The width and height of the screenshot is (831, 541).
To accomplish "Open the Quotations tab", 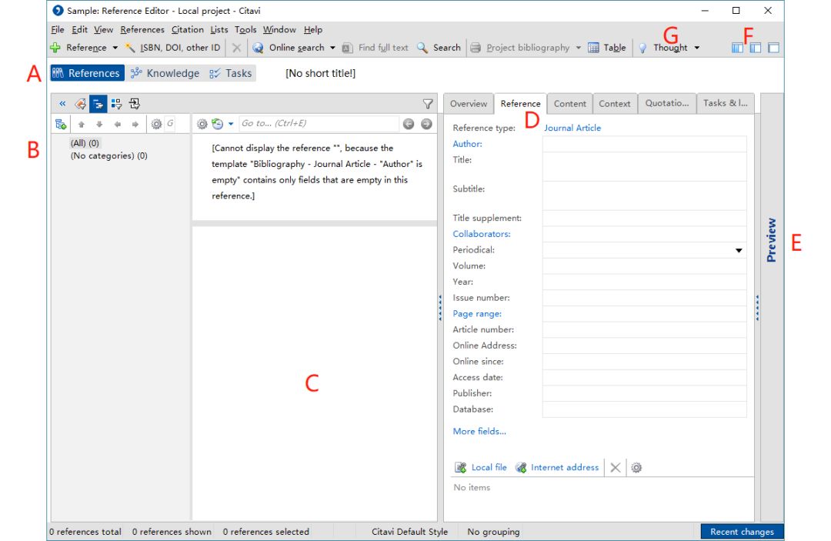I will [666, 104].
